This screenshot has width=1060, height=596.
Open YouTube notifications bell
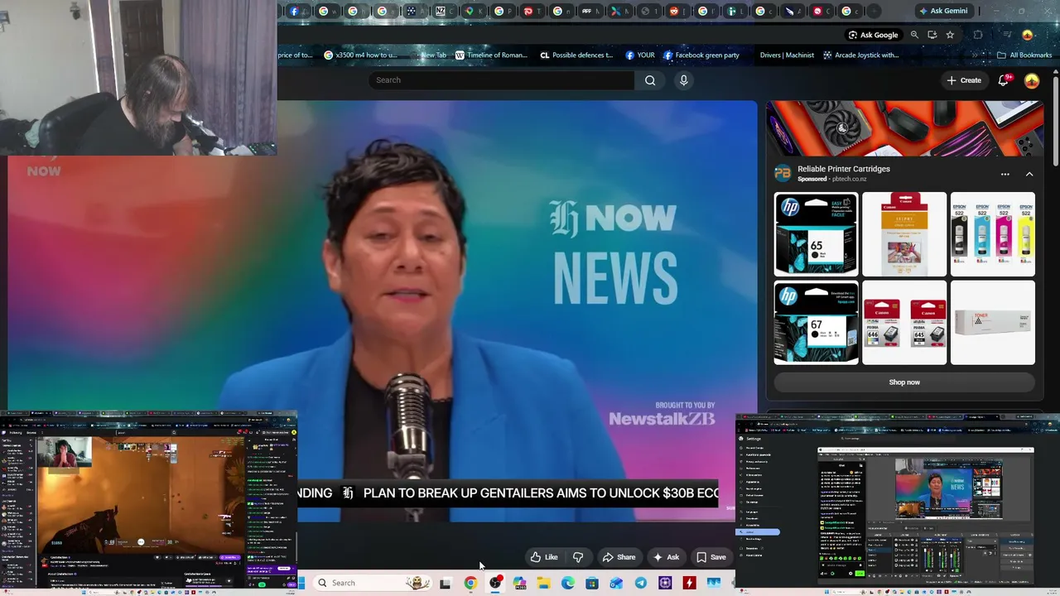1004,80
